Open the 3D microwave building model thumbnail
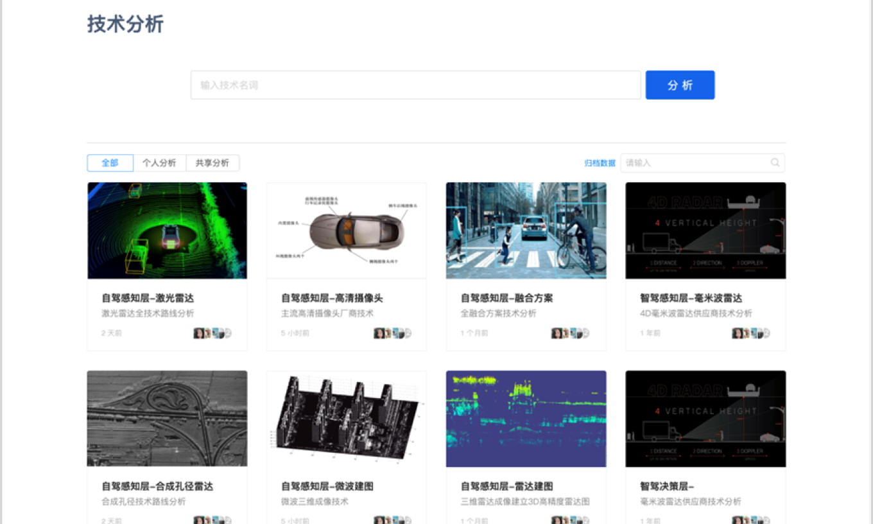The height and width of the screenshot is (524, 873). point(347,418)
